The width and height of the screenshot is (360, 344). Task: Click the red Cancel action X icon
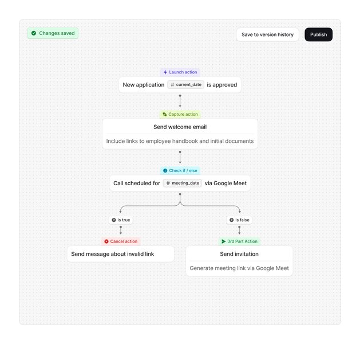(x=106, y=241)
